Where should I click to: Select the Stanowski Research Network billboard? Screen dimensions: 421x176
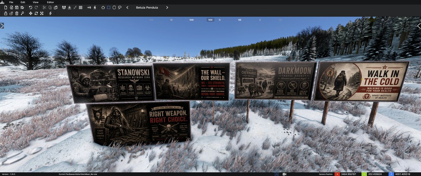(110, 84)
